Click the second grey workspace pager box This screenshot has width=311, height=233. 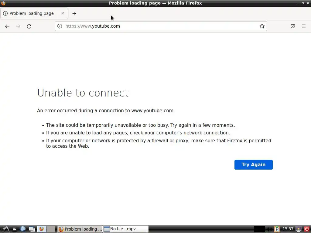pos(51,229)
